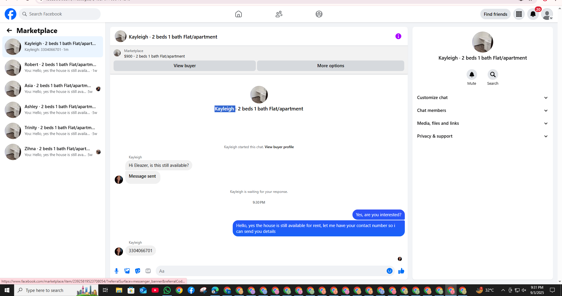This screenshot has height=296, width=562.
Task: Focus the Aa message input box
Action: point(270,271)
